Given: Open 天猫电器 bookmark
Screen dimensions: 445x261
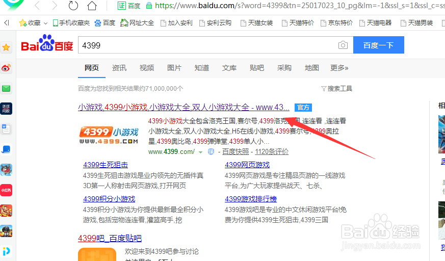Looking at the screenshot, I should (376, 23).
